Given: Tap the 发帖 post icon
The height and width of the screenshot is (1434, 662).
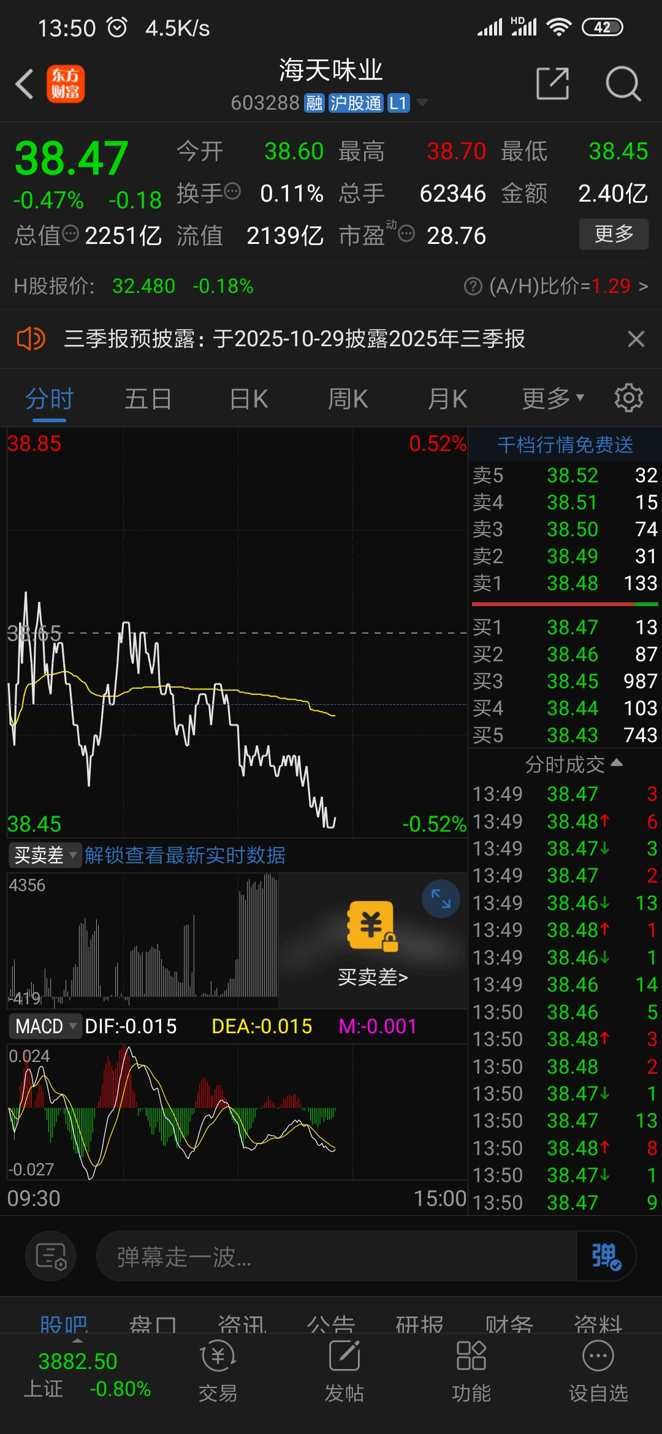Looking at the screenshot, I should pyautogui.click(x=344, y=1372).
